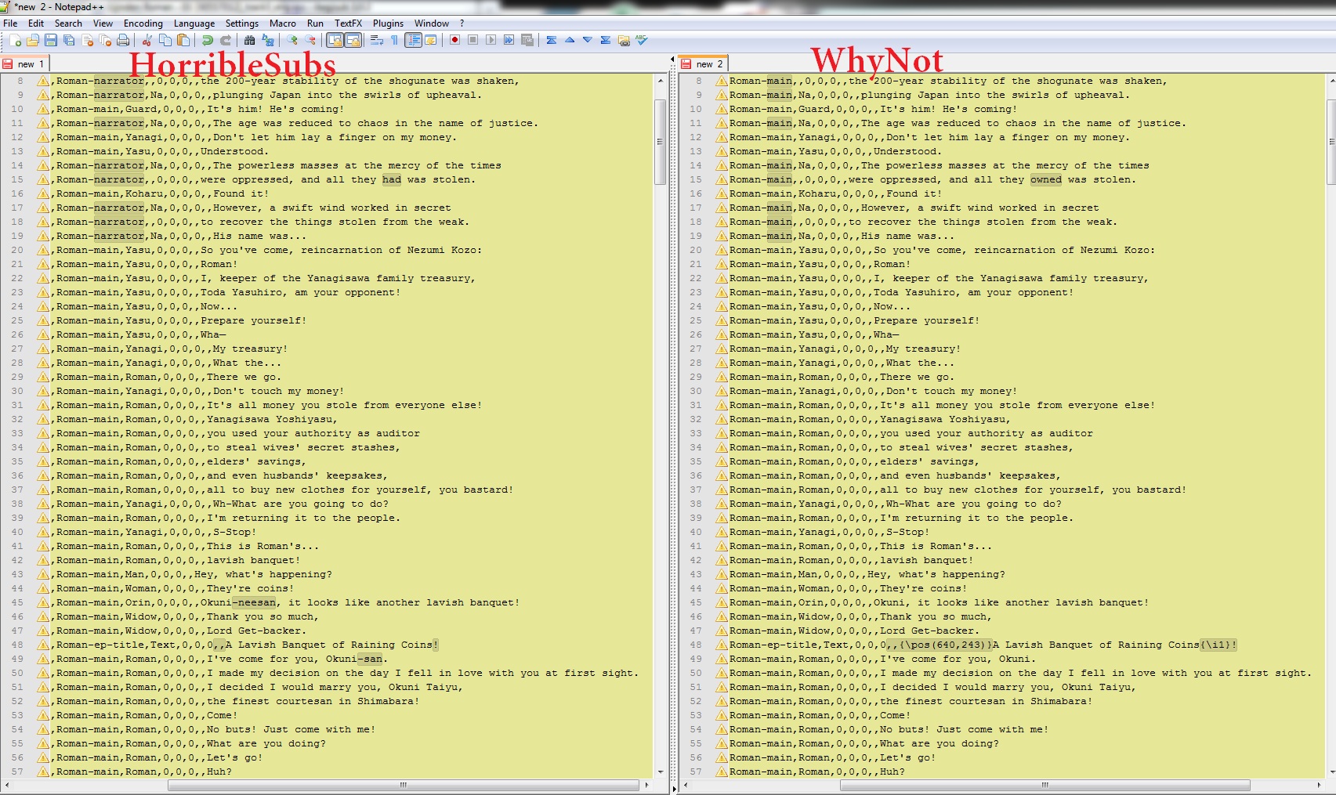The height and width of the screenshot is (795, 1336).
Task: Click line number 20 in left pane
Action: coord(17,251)
